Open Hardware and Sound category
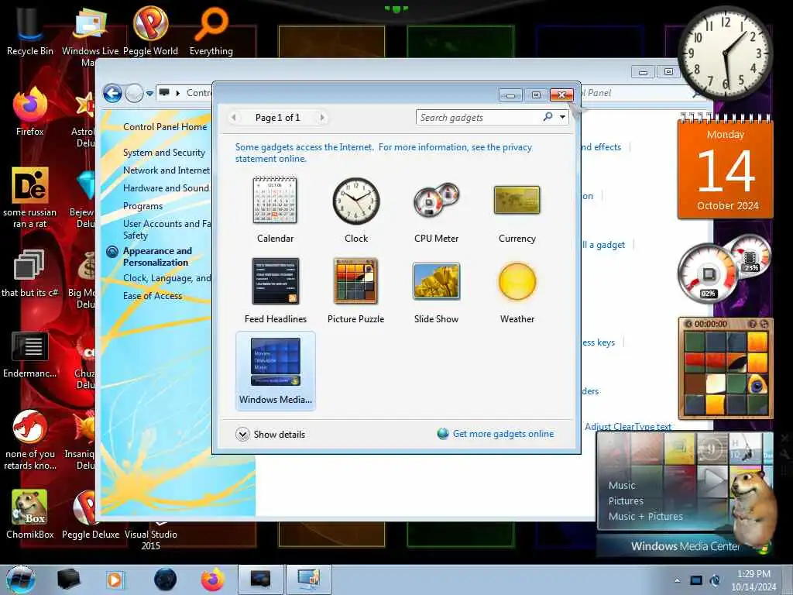This screenshot has height=595, width=793. tap(166, 188)
